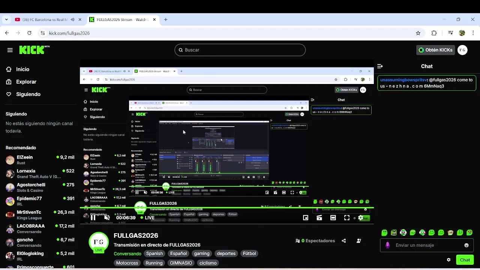Select the Motocross tag chip on the bottom row
480x270 pixels.
pyautogui.click(x=127, y=263)
